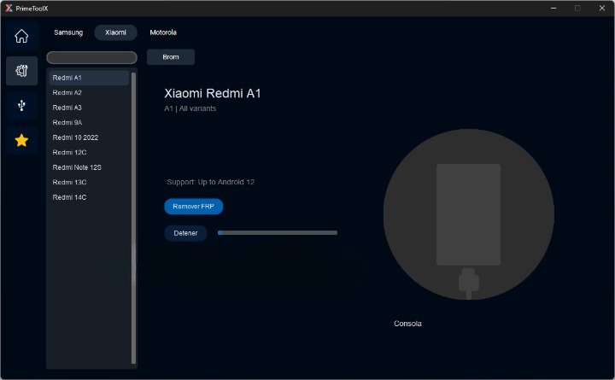Pick Redmi 14C from device list
This screenshot has height=380, width=615.
tap(88, 197)
